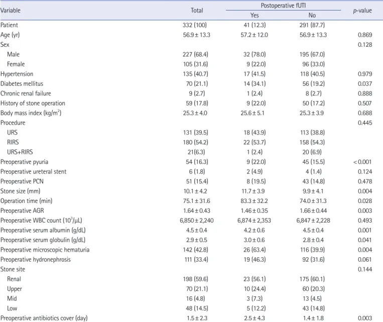Image resolution: width=383 pixels, height=322 pixels.
Task: Click the '227 (68.4)' Male total
Action: [195, 54]
